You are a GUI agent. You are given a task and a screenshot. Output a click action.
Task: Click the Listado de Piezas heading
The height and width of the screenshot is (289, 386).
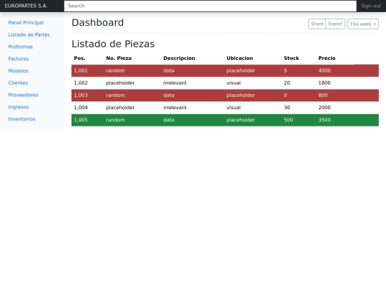click(113, 44)
